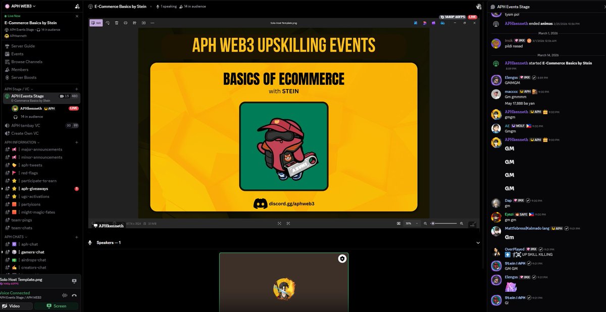The image size is (606, 312).
Task: Add a channel to APH Stage / VC
Action: coord(77,89)
